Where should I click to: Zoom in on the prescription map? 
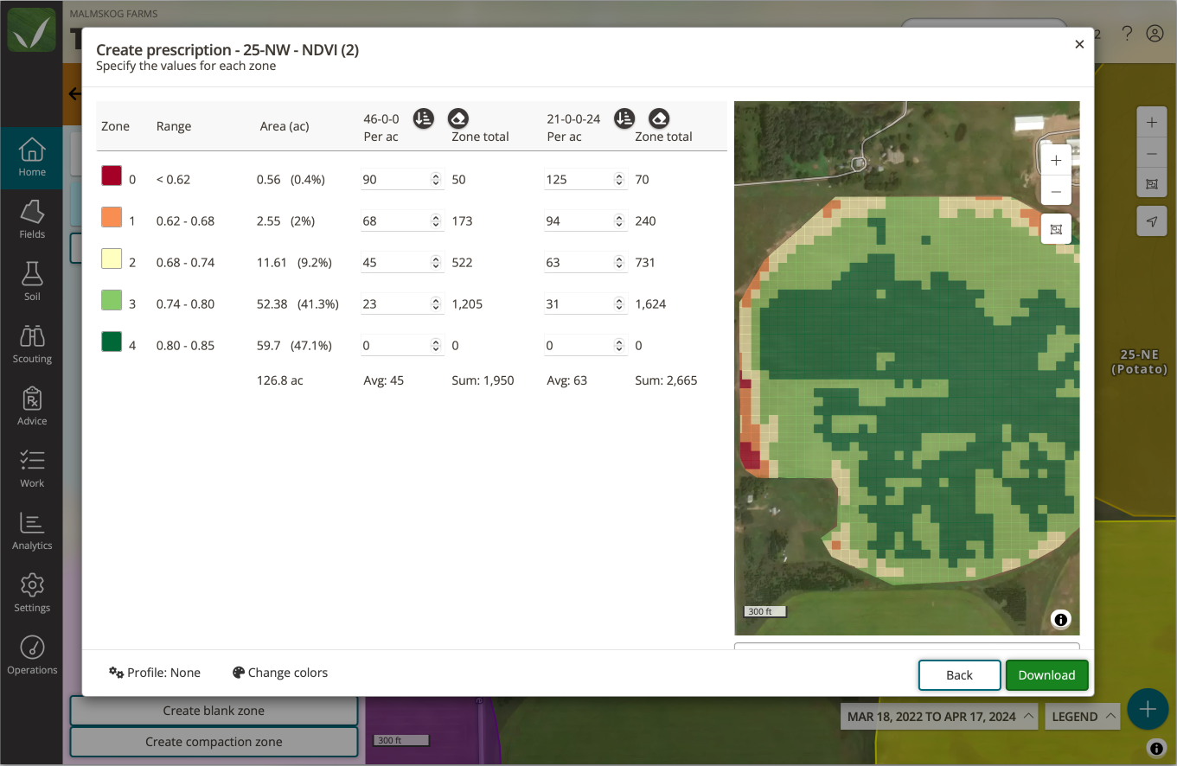pyautogui.click(x=1056, y=161)
